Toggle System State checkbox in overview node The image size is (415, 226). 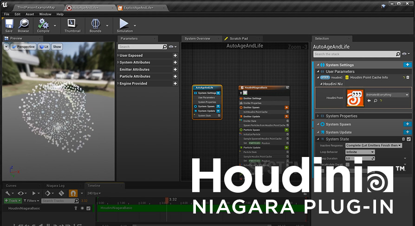(x=219, y=116)
